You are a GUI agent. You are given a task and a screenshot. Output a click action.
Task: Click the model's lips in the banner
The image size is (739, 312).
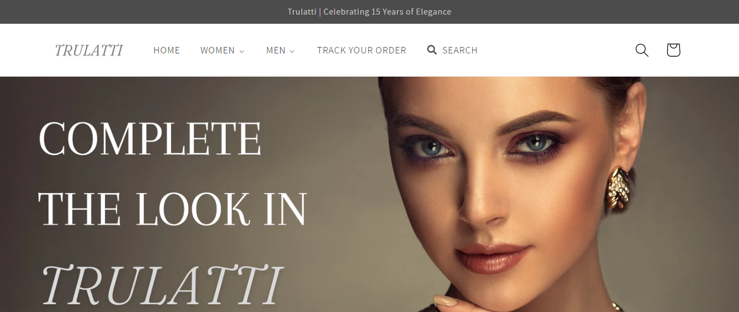(x=492, y=257)
